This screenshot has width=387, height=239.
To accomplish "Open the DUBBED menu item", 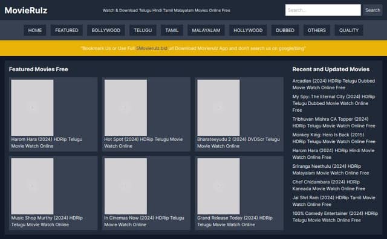I will click(285, 30).
